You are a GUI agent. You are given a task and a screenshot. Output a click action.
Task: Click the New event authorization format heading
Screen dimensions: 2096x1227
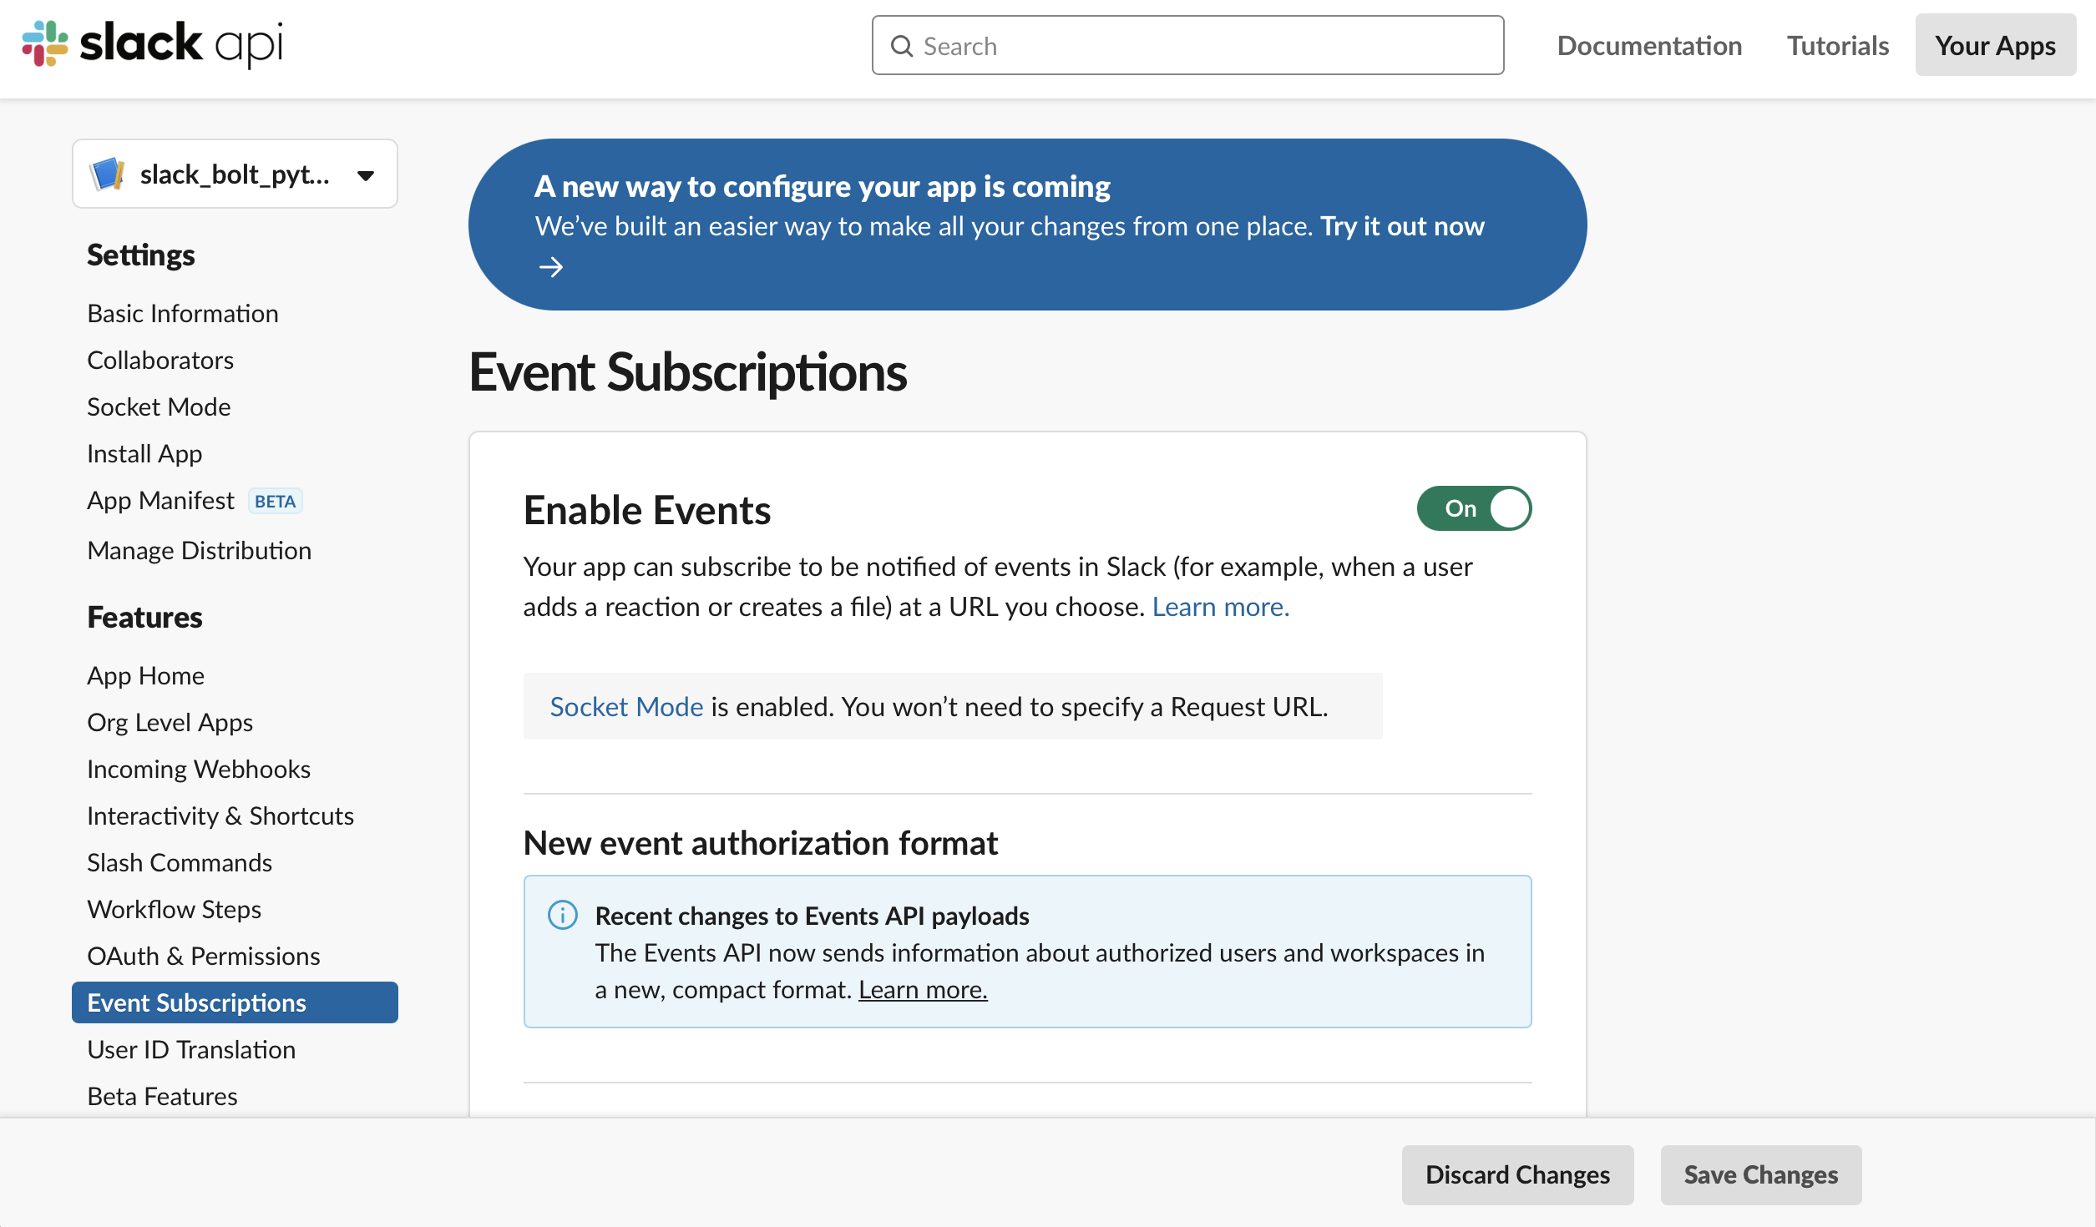coord(760,843)
